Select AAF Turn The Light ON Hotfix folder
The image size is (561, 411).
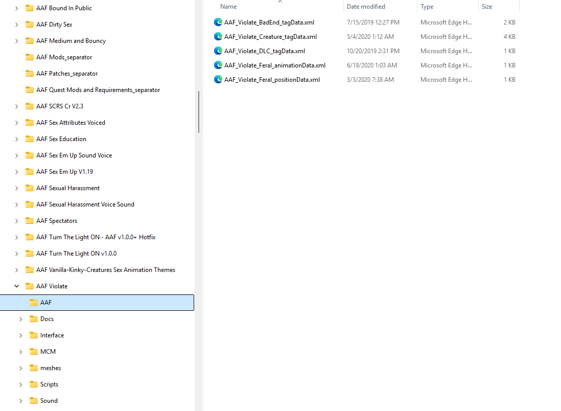(96, 237)
